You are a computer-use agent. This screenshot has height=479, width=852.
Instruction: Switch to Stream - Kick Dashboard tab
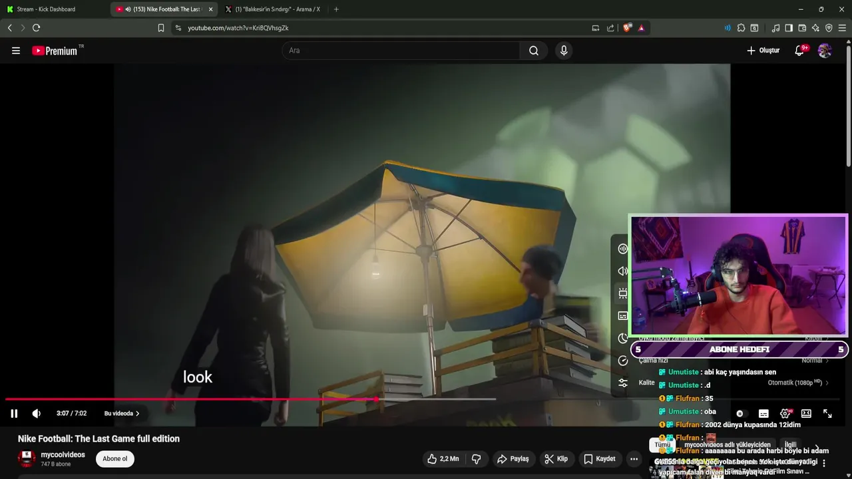55,9
